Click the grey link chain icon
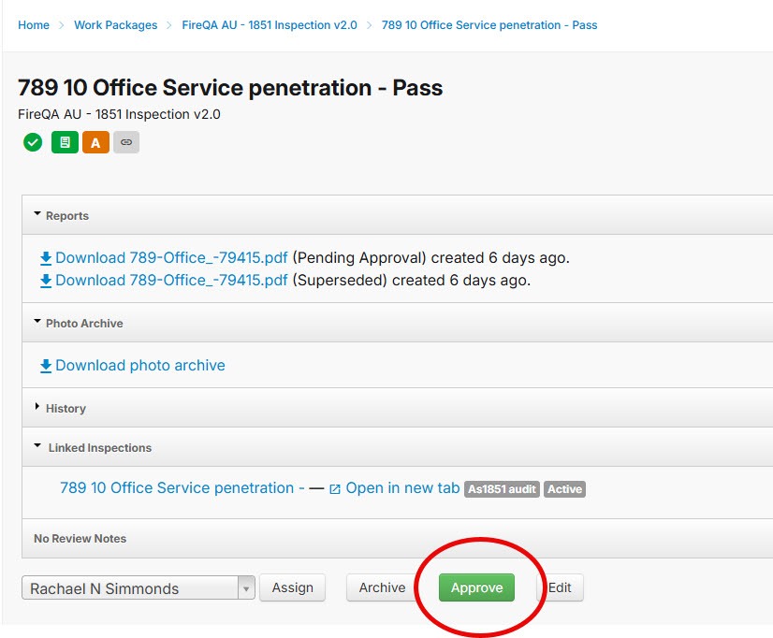 click(x=126, y=142)
